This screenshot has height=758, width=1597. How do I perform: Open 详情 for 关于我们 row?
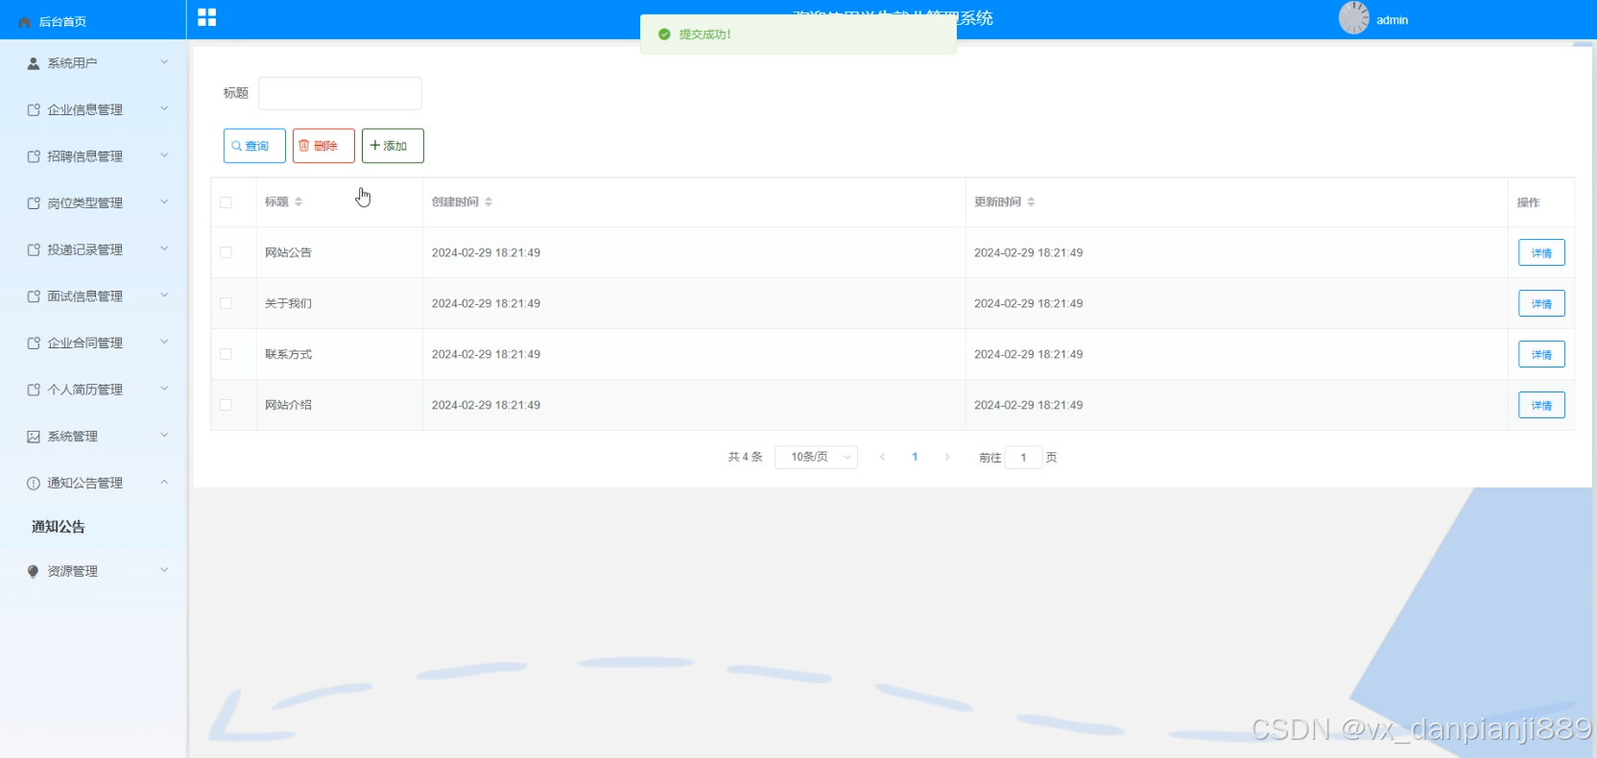[x=1541, y=303]
